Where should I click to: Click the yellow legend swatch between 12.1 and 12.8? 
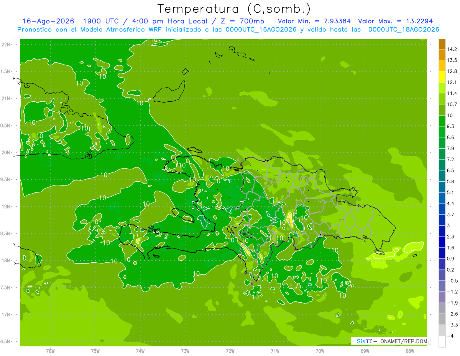[x=442, y=77]
